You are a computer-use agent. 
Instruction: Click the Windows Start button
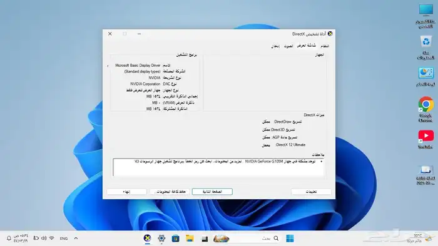point(290,239)
